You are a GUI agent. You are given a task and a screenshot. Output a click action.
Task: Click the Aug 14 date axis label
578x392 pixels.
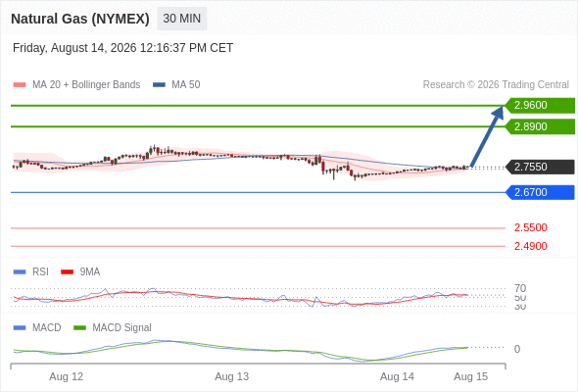click(x=397, y=376)
